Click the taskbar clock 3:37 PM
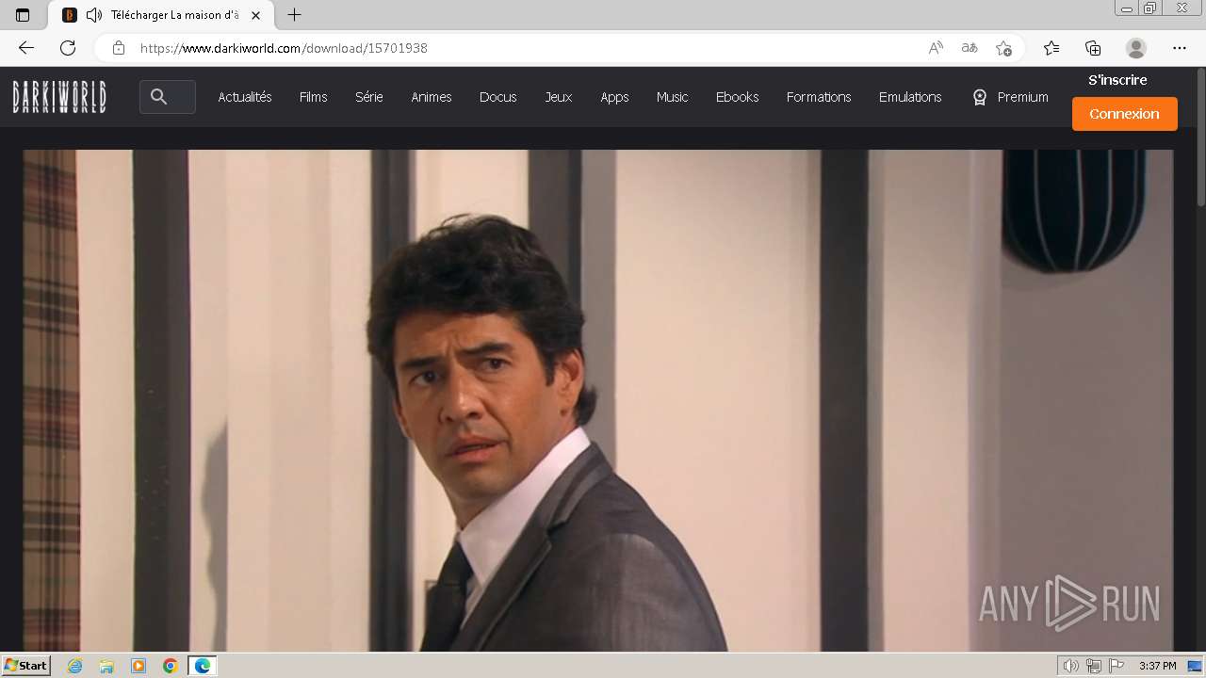 point(1157,666)
